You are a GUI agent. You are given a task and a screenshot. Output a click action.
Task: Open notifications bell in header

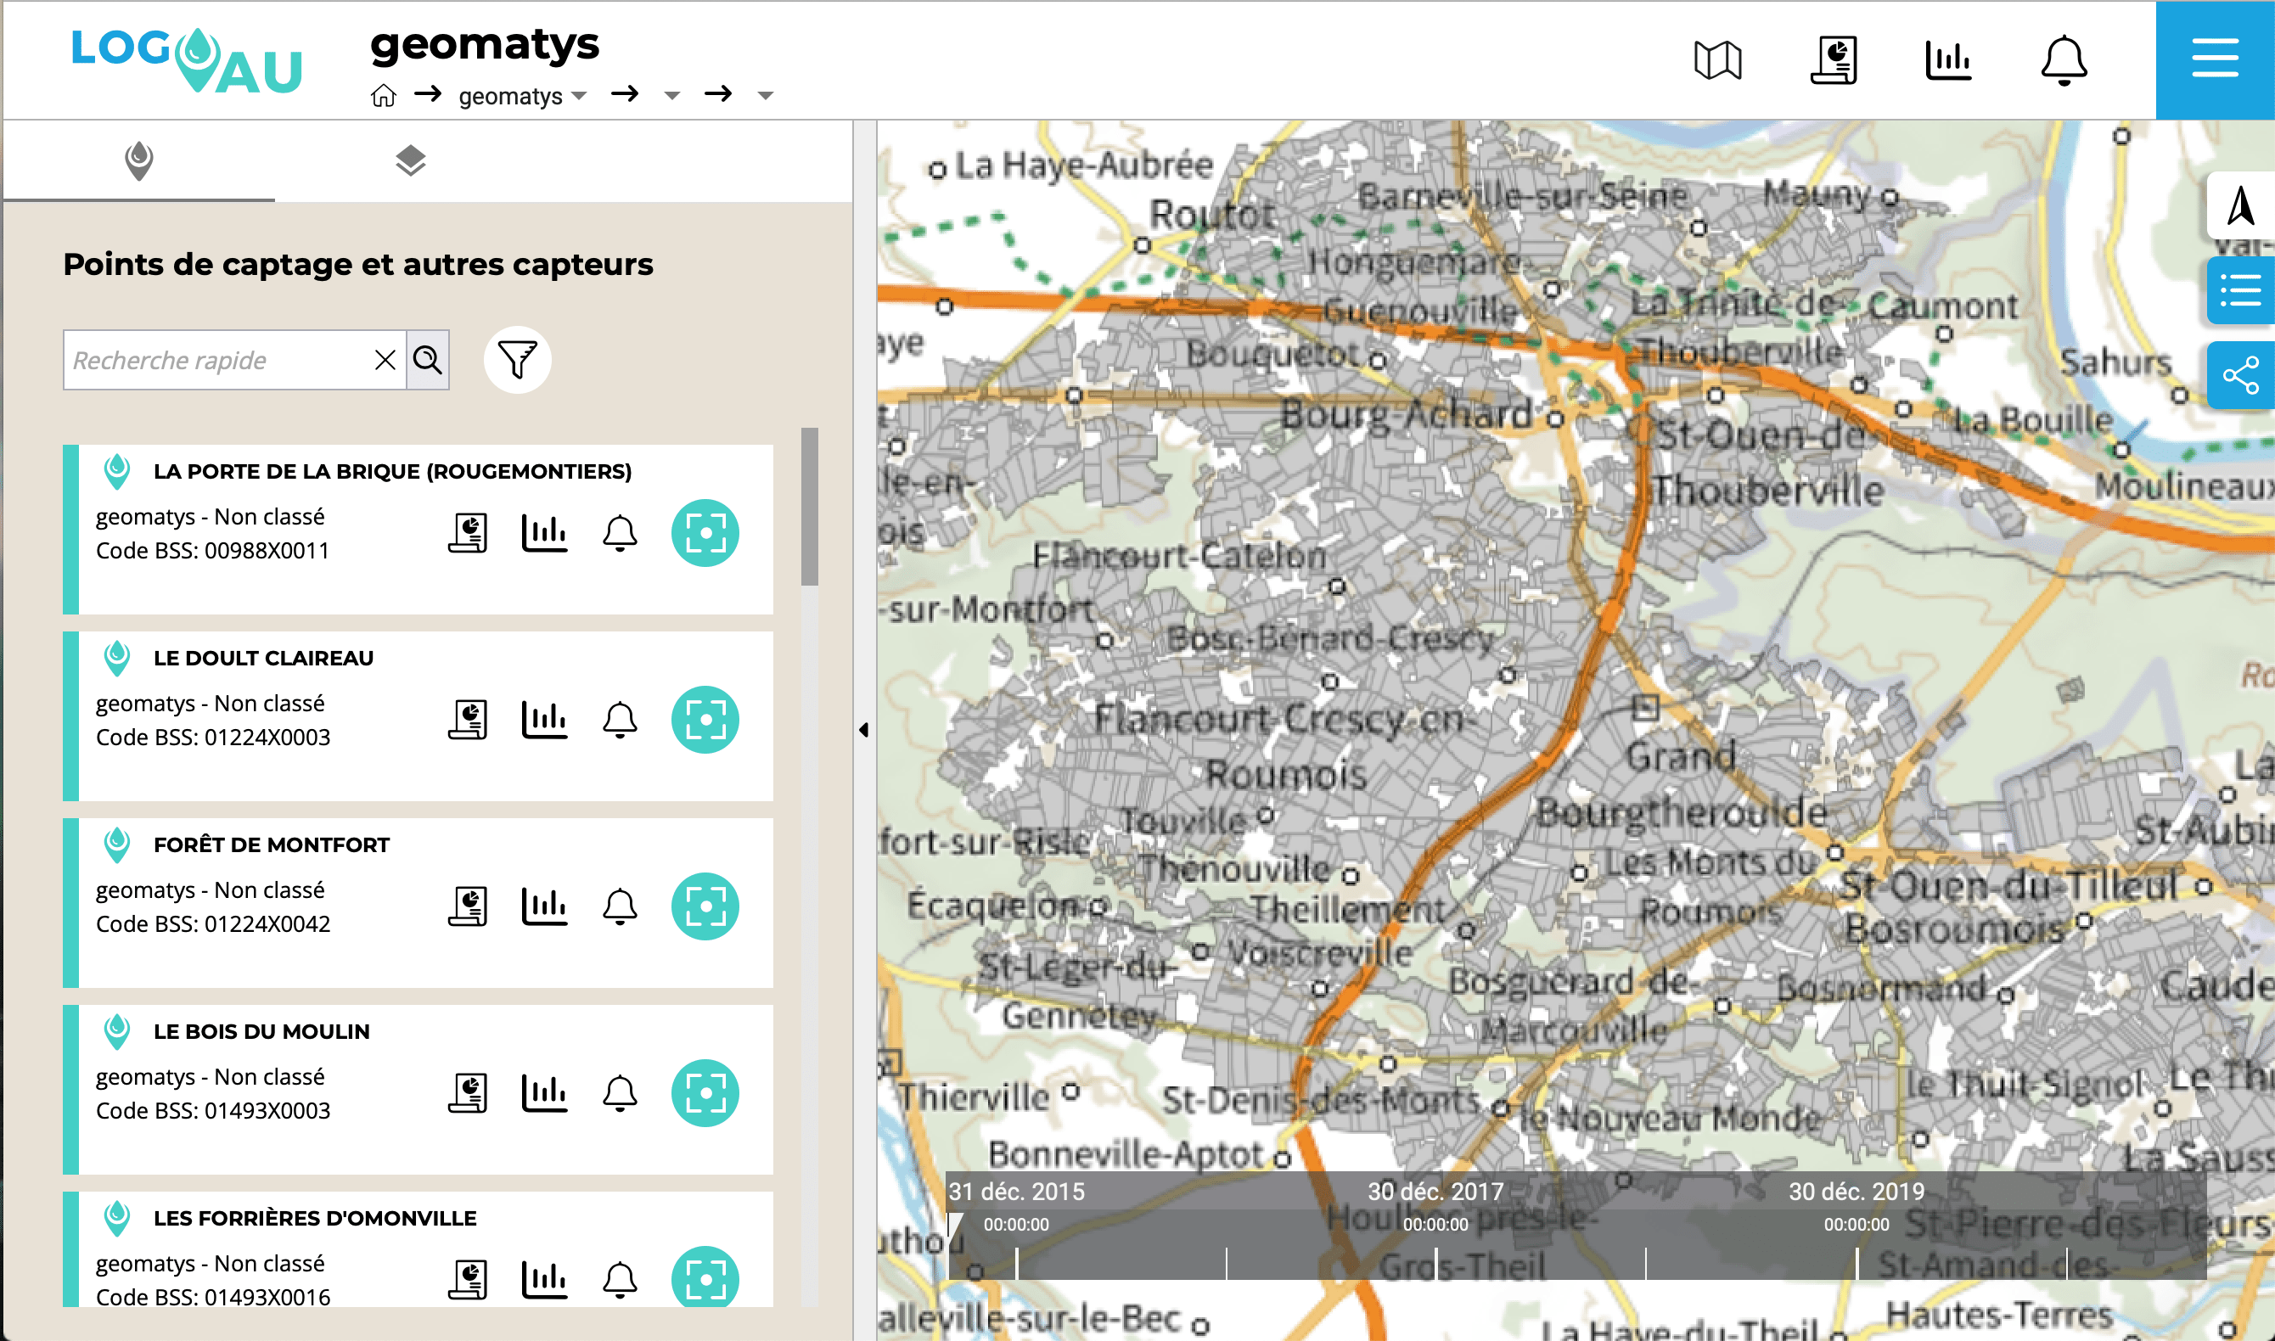2064,60
